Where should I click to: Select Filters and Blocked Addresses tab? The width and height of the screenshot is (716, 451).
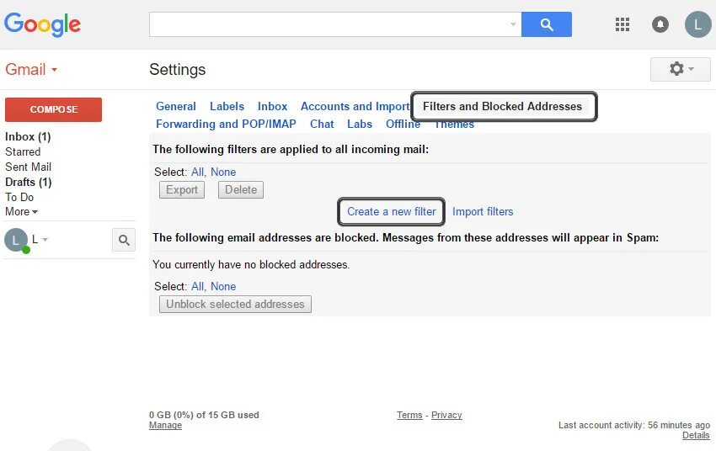(504, 106)
